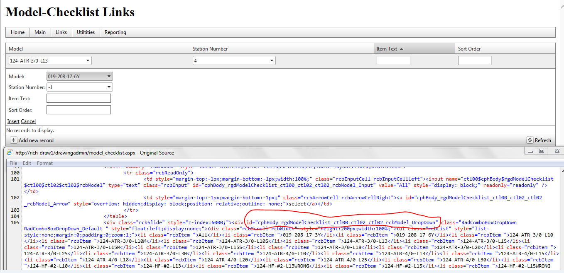The height and width of the screenshot is (273, 564).
Task: Click the circular Refresh icon
Action: (x=530, y=140)
